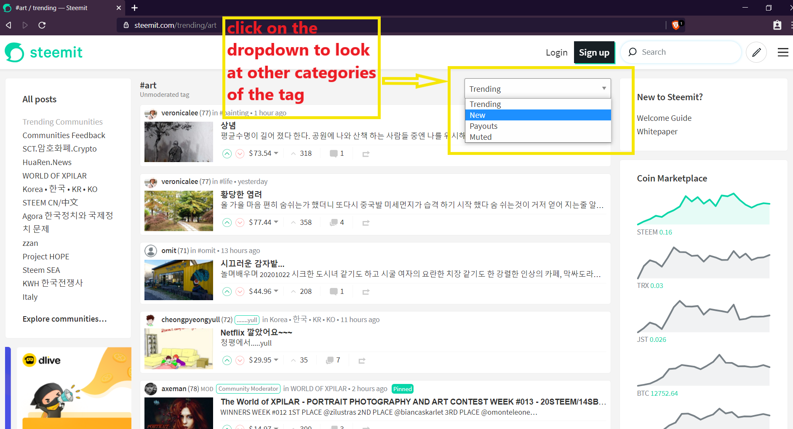793x429 pixels.
Task: Open comments icon on the 상념 post
Action: click(334, 154)
